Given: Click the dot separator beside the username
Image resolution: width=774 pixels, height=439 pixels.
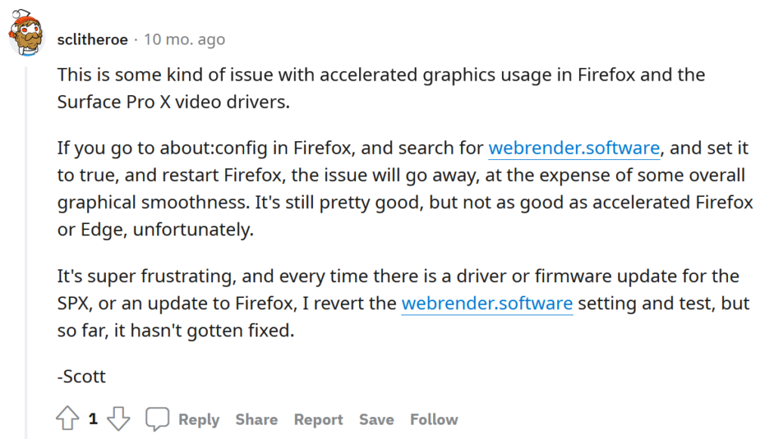Looking at the screenshot, I should pos(136,39).
